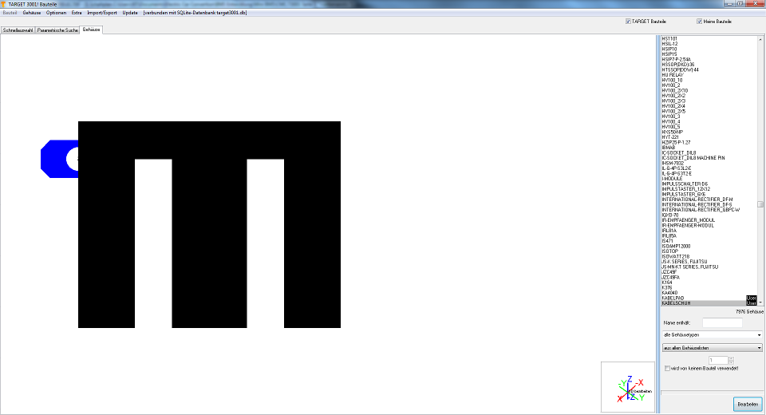The width and height of the screenshot is (766, 415).
Task: Select HU RELAY in the list
Action: [x=672, y=75]
